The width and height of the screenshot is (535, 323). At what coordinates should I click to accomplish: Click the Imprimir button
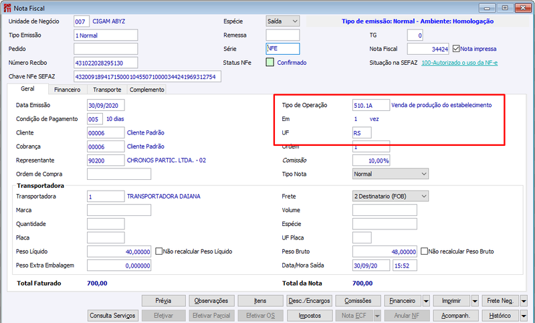point(451,301)
